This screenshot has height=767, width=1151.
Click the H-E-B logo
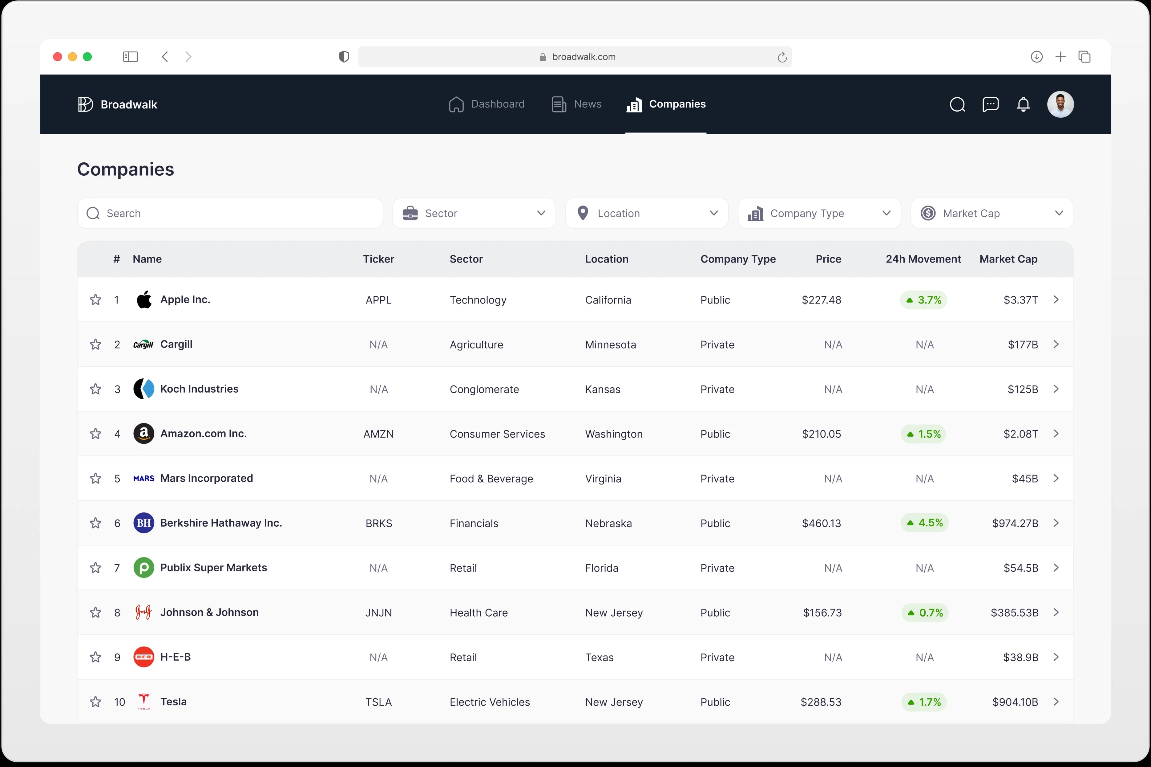[144, 657]
